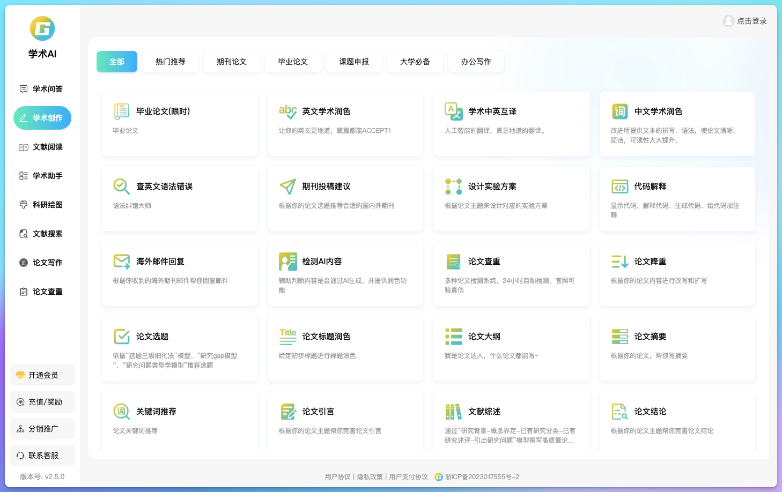Viewport: 782px width, 492px height.
Task: Click the 关键词推荐 icon
Action: click(122, 411)
